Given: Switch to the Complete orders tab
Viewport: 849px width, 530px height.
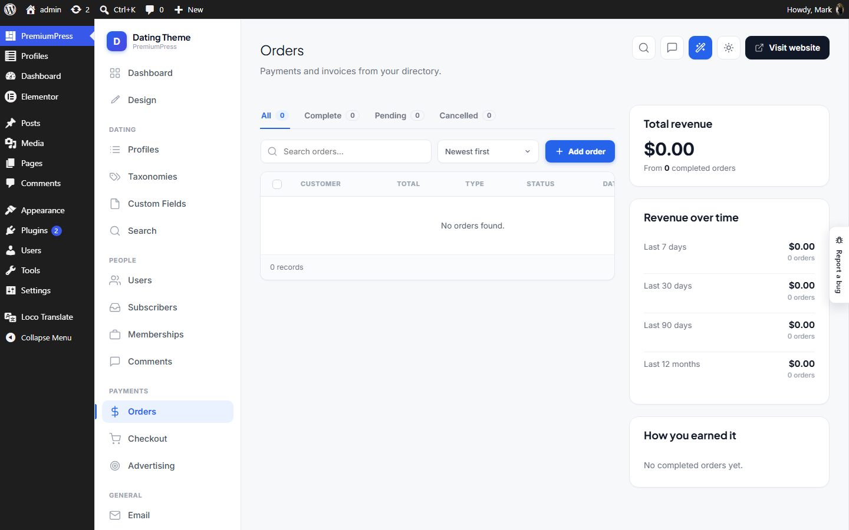Looking at the screenshot, I should [331, 115].
